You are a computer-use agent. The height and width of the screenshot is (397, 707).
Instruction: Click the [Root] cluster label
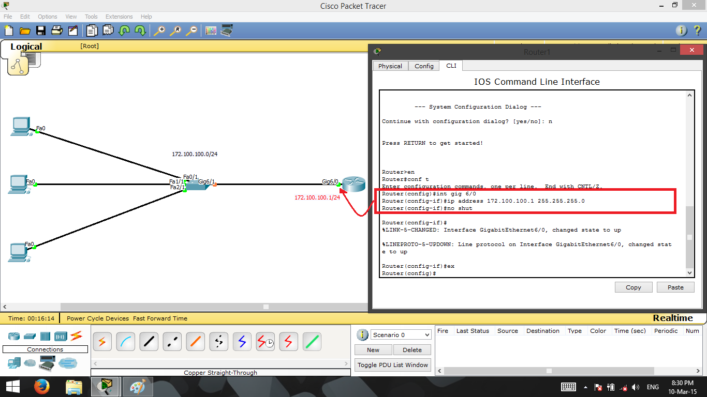pos(90,46)
